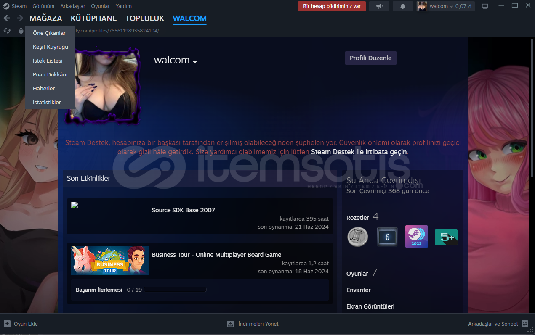535x335 pixels.
Task: Open the Steam 2022 badge
Action: (x=417, y=237)
